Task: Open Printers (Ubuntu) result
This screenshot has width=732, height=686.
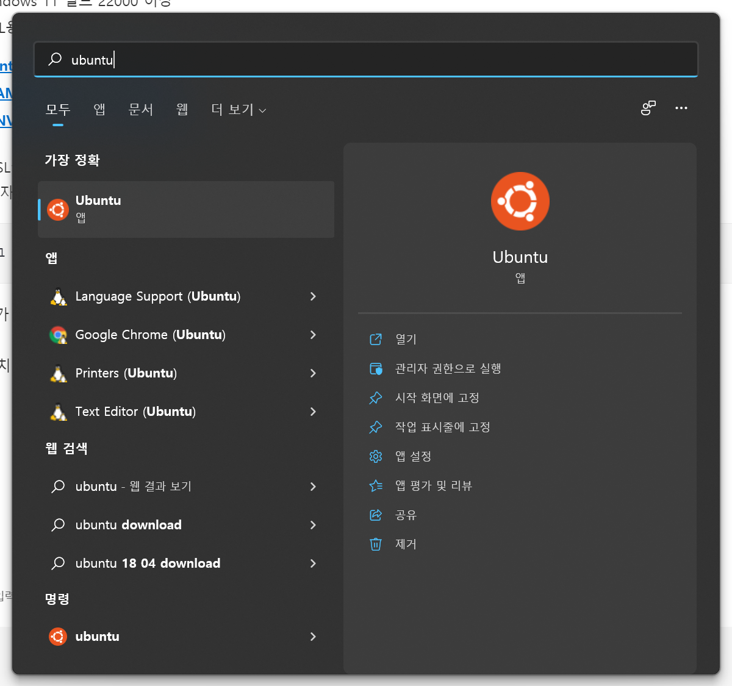Action: (186, 373)
